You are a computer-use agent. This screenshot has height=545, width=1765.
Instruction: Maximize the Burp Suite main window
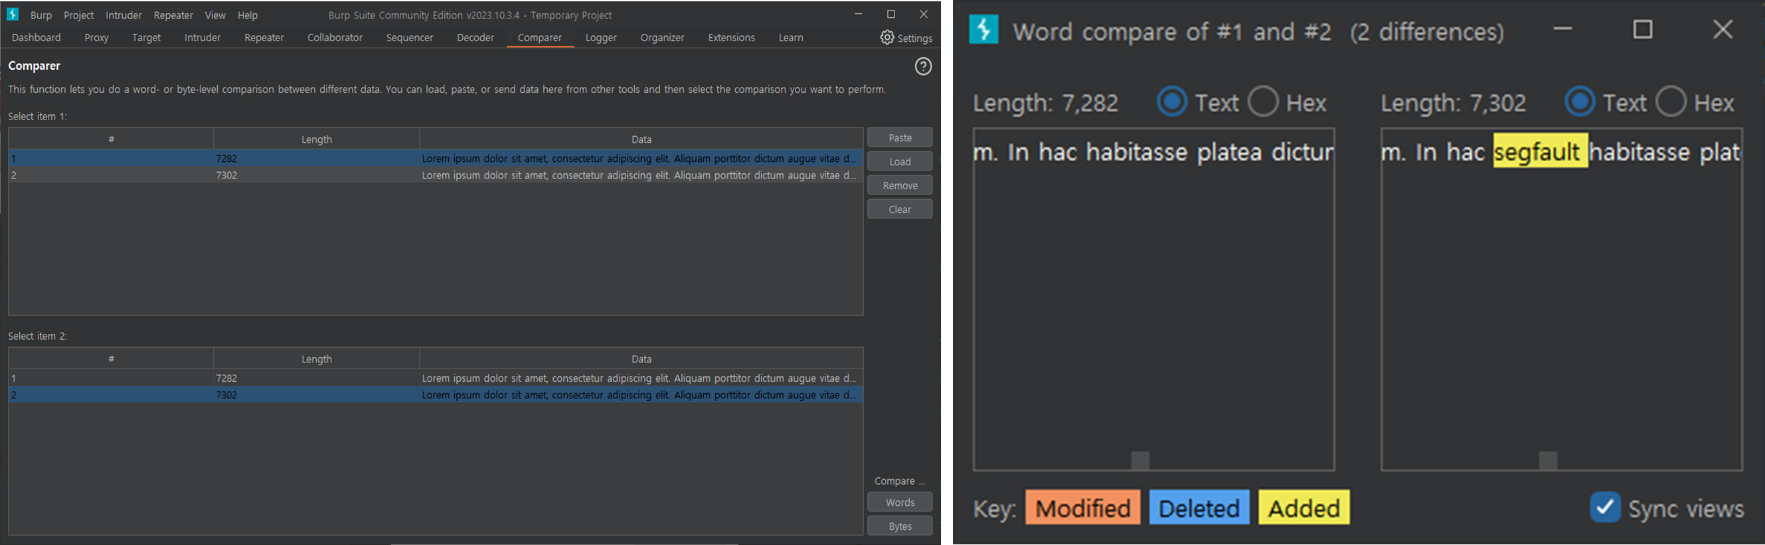click(x=890, y=15)
